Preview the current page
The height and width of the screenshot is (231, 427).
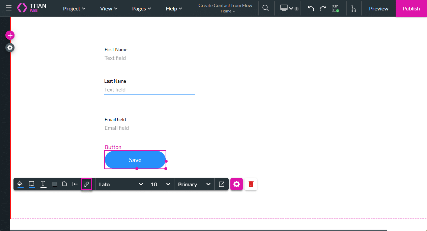(378, 8)
